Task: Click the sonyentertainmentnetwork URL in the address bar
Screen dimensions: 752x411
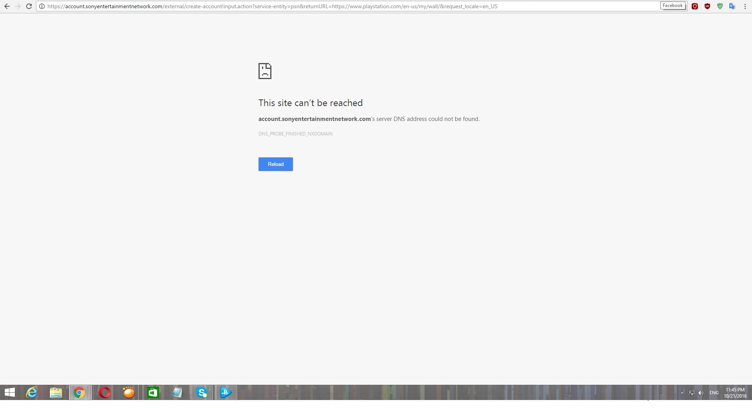Action: pyautogui.click(x=272, y=6)
